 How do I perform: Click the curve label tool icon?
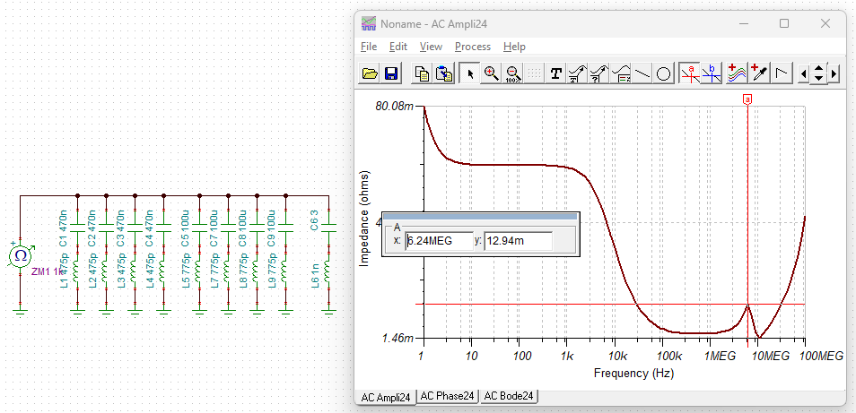577,73
